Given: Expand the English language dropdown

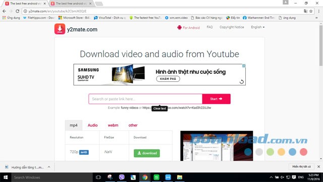Looking at the screenshot, I should tap(257, 27).
